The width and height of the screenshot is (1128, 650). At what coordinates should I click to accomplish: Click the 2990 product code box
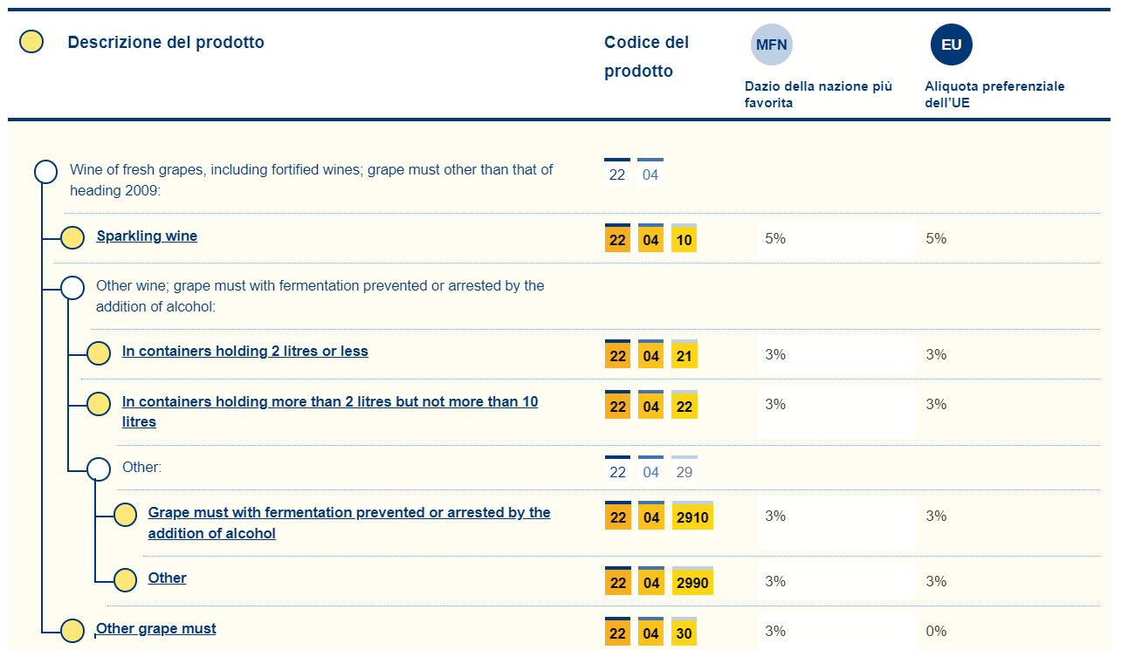pyautogui.click(x=692, y=582)
